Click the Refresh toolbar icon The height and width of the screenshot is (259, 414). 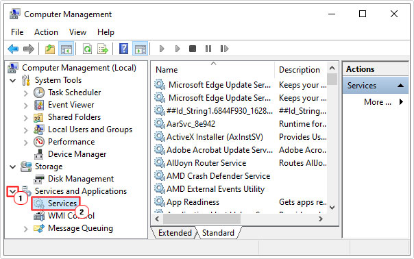tap(88, 49)
